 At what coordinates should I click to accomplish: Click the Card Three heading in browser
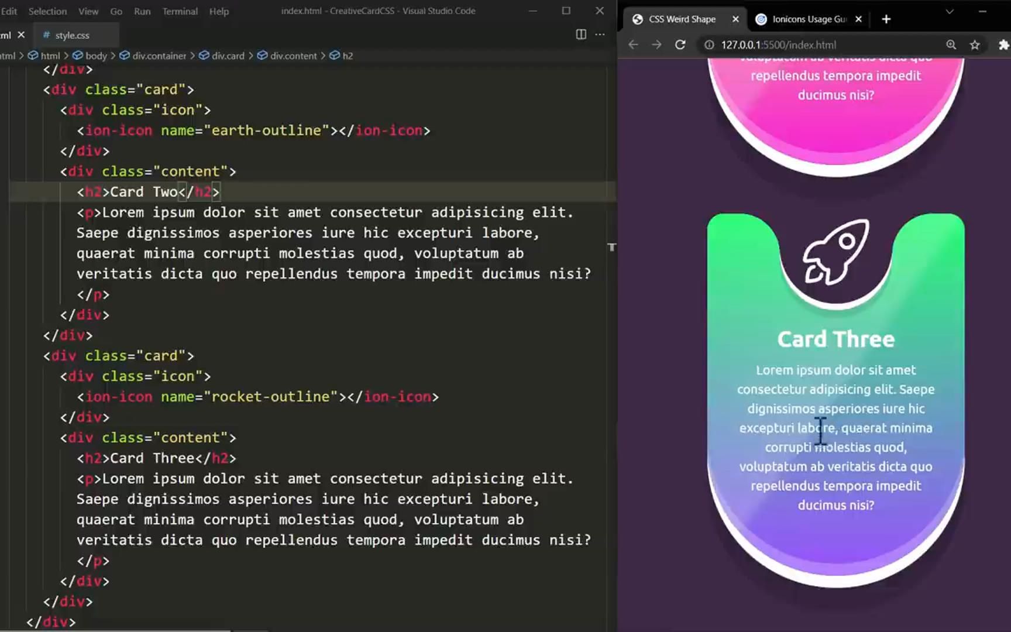coord(836,339)
